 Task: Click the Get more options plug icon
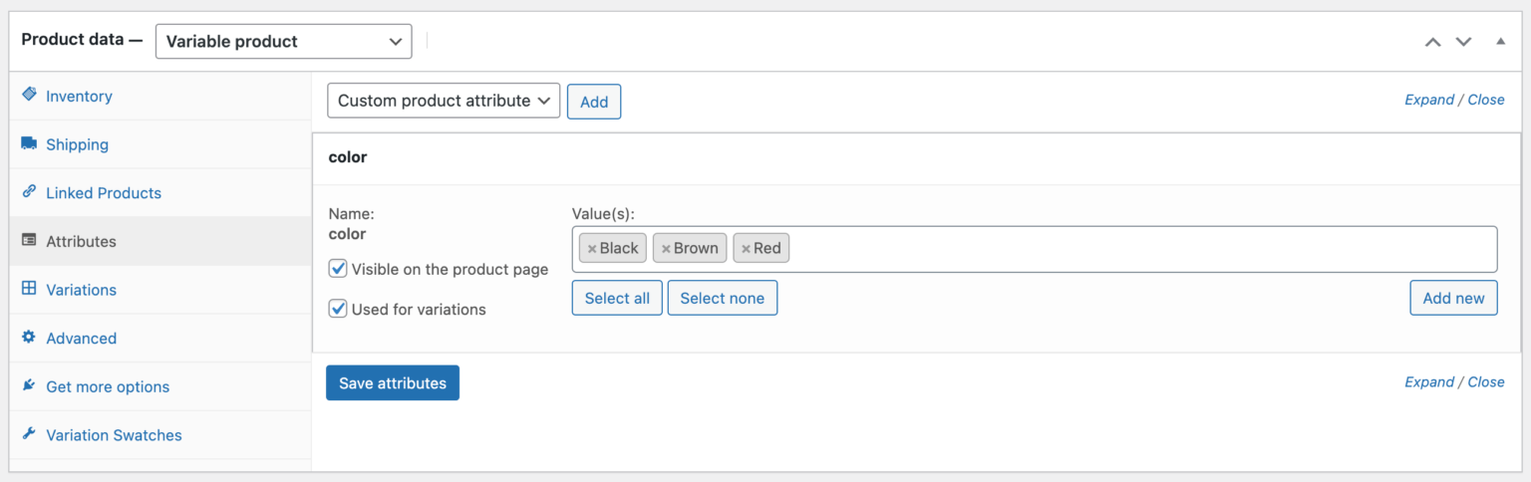(29, 385)
